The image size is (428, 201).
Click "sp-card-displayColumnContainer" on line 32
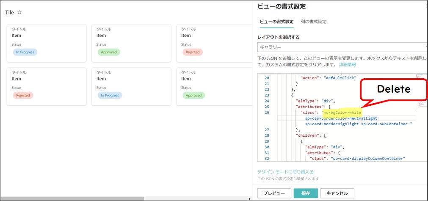pos(368,158)
